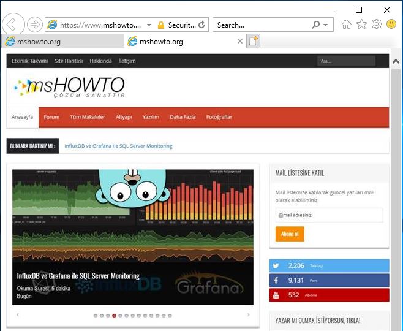Go back with the browser Back arrow
The width and height of the screenshot is (403, 331).
tap(13, 25)
